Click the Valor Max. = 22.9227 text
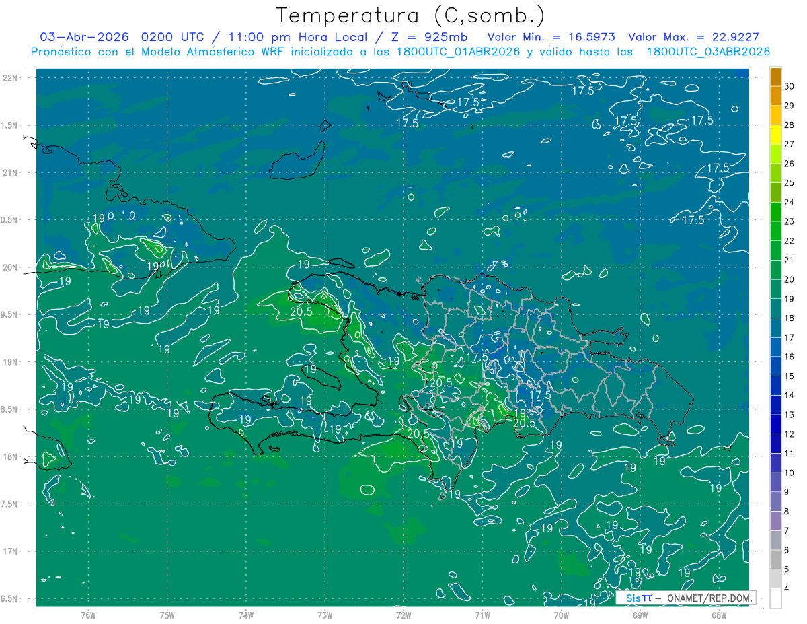This screenshot has height=624, width=807. coord(694,37)
